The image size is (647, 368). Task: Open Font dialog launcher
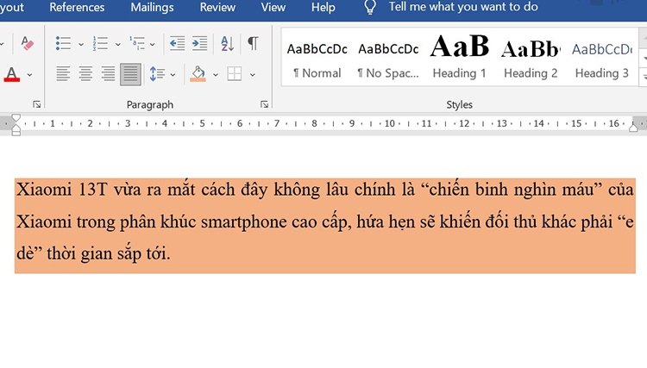pos(37,104)
